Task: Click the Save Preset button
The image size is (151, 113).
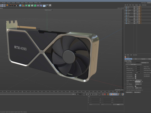Action: (137, 92)
